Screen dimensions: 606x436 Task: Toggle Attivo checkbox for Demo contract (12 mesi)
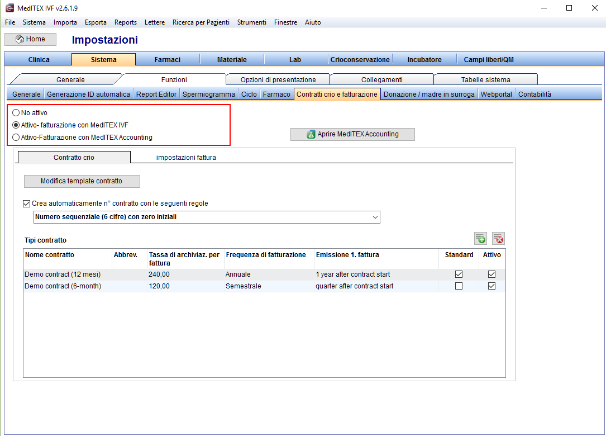492,274
